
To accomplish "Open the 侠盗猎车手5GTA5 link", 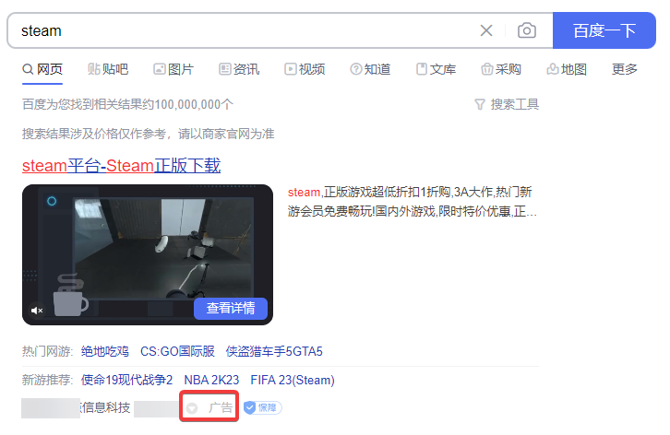I will point(274,351).
